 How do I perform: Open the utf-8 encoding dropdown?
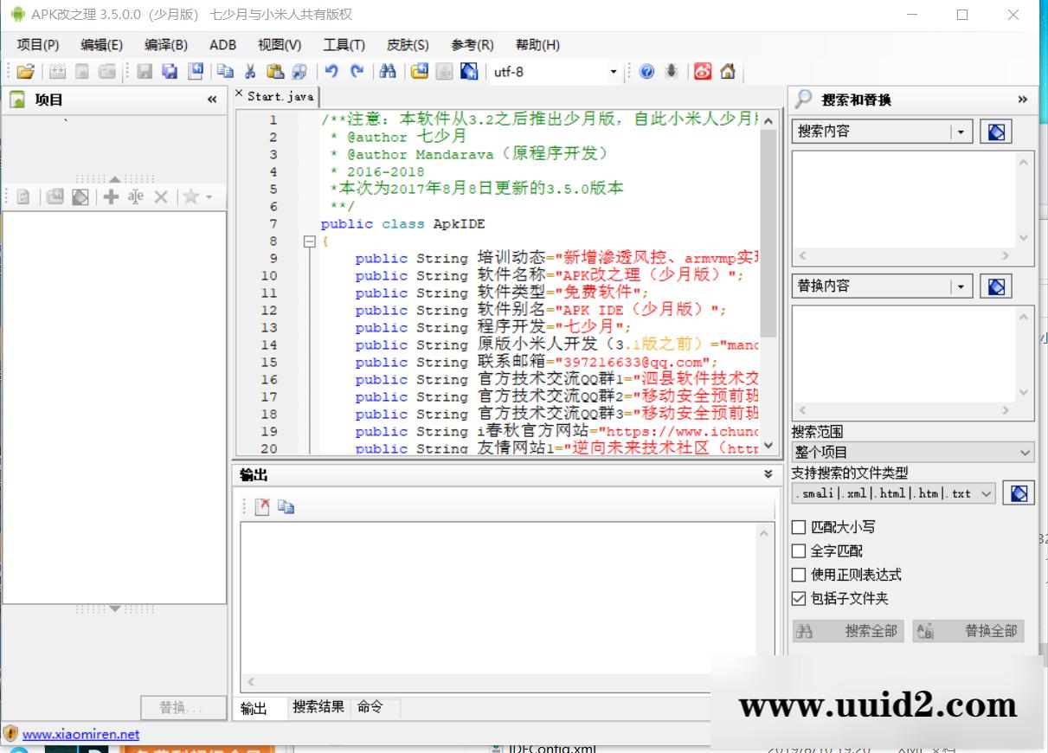[x=613, y=72]
